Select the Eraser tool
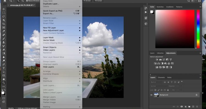206x109 pixels. coord(4,50)
